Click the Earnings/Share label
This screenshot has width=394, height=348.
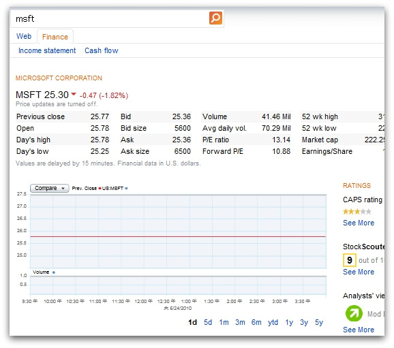tap(327, 151)
